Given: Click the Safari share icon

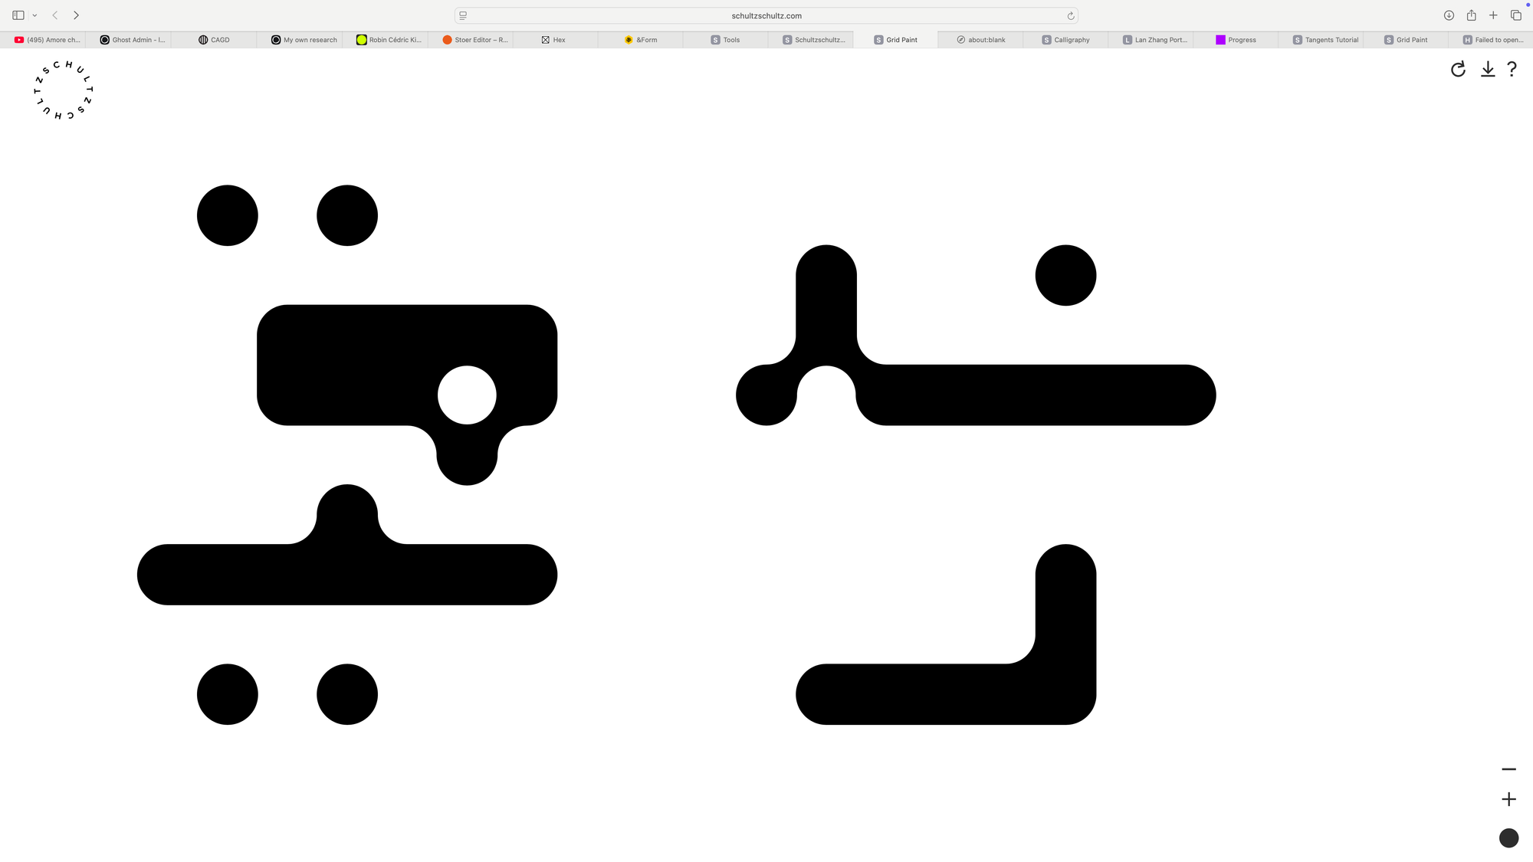Looking at the screenshot, I should pyautogui.click(x=1471, y=15).
